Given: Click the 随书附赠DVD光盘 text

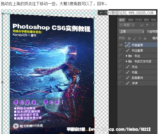Looking at the screenshot, I should click(31, 126).
